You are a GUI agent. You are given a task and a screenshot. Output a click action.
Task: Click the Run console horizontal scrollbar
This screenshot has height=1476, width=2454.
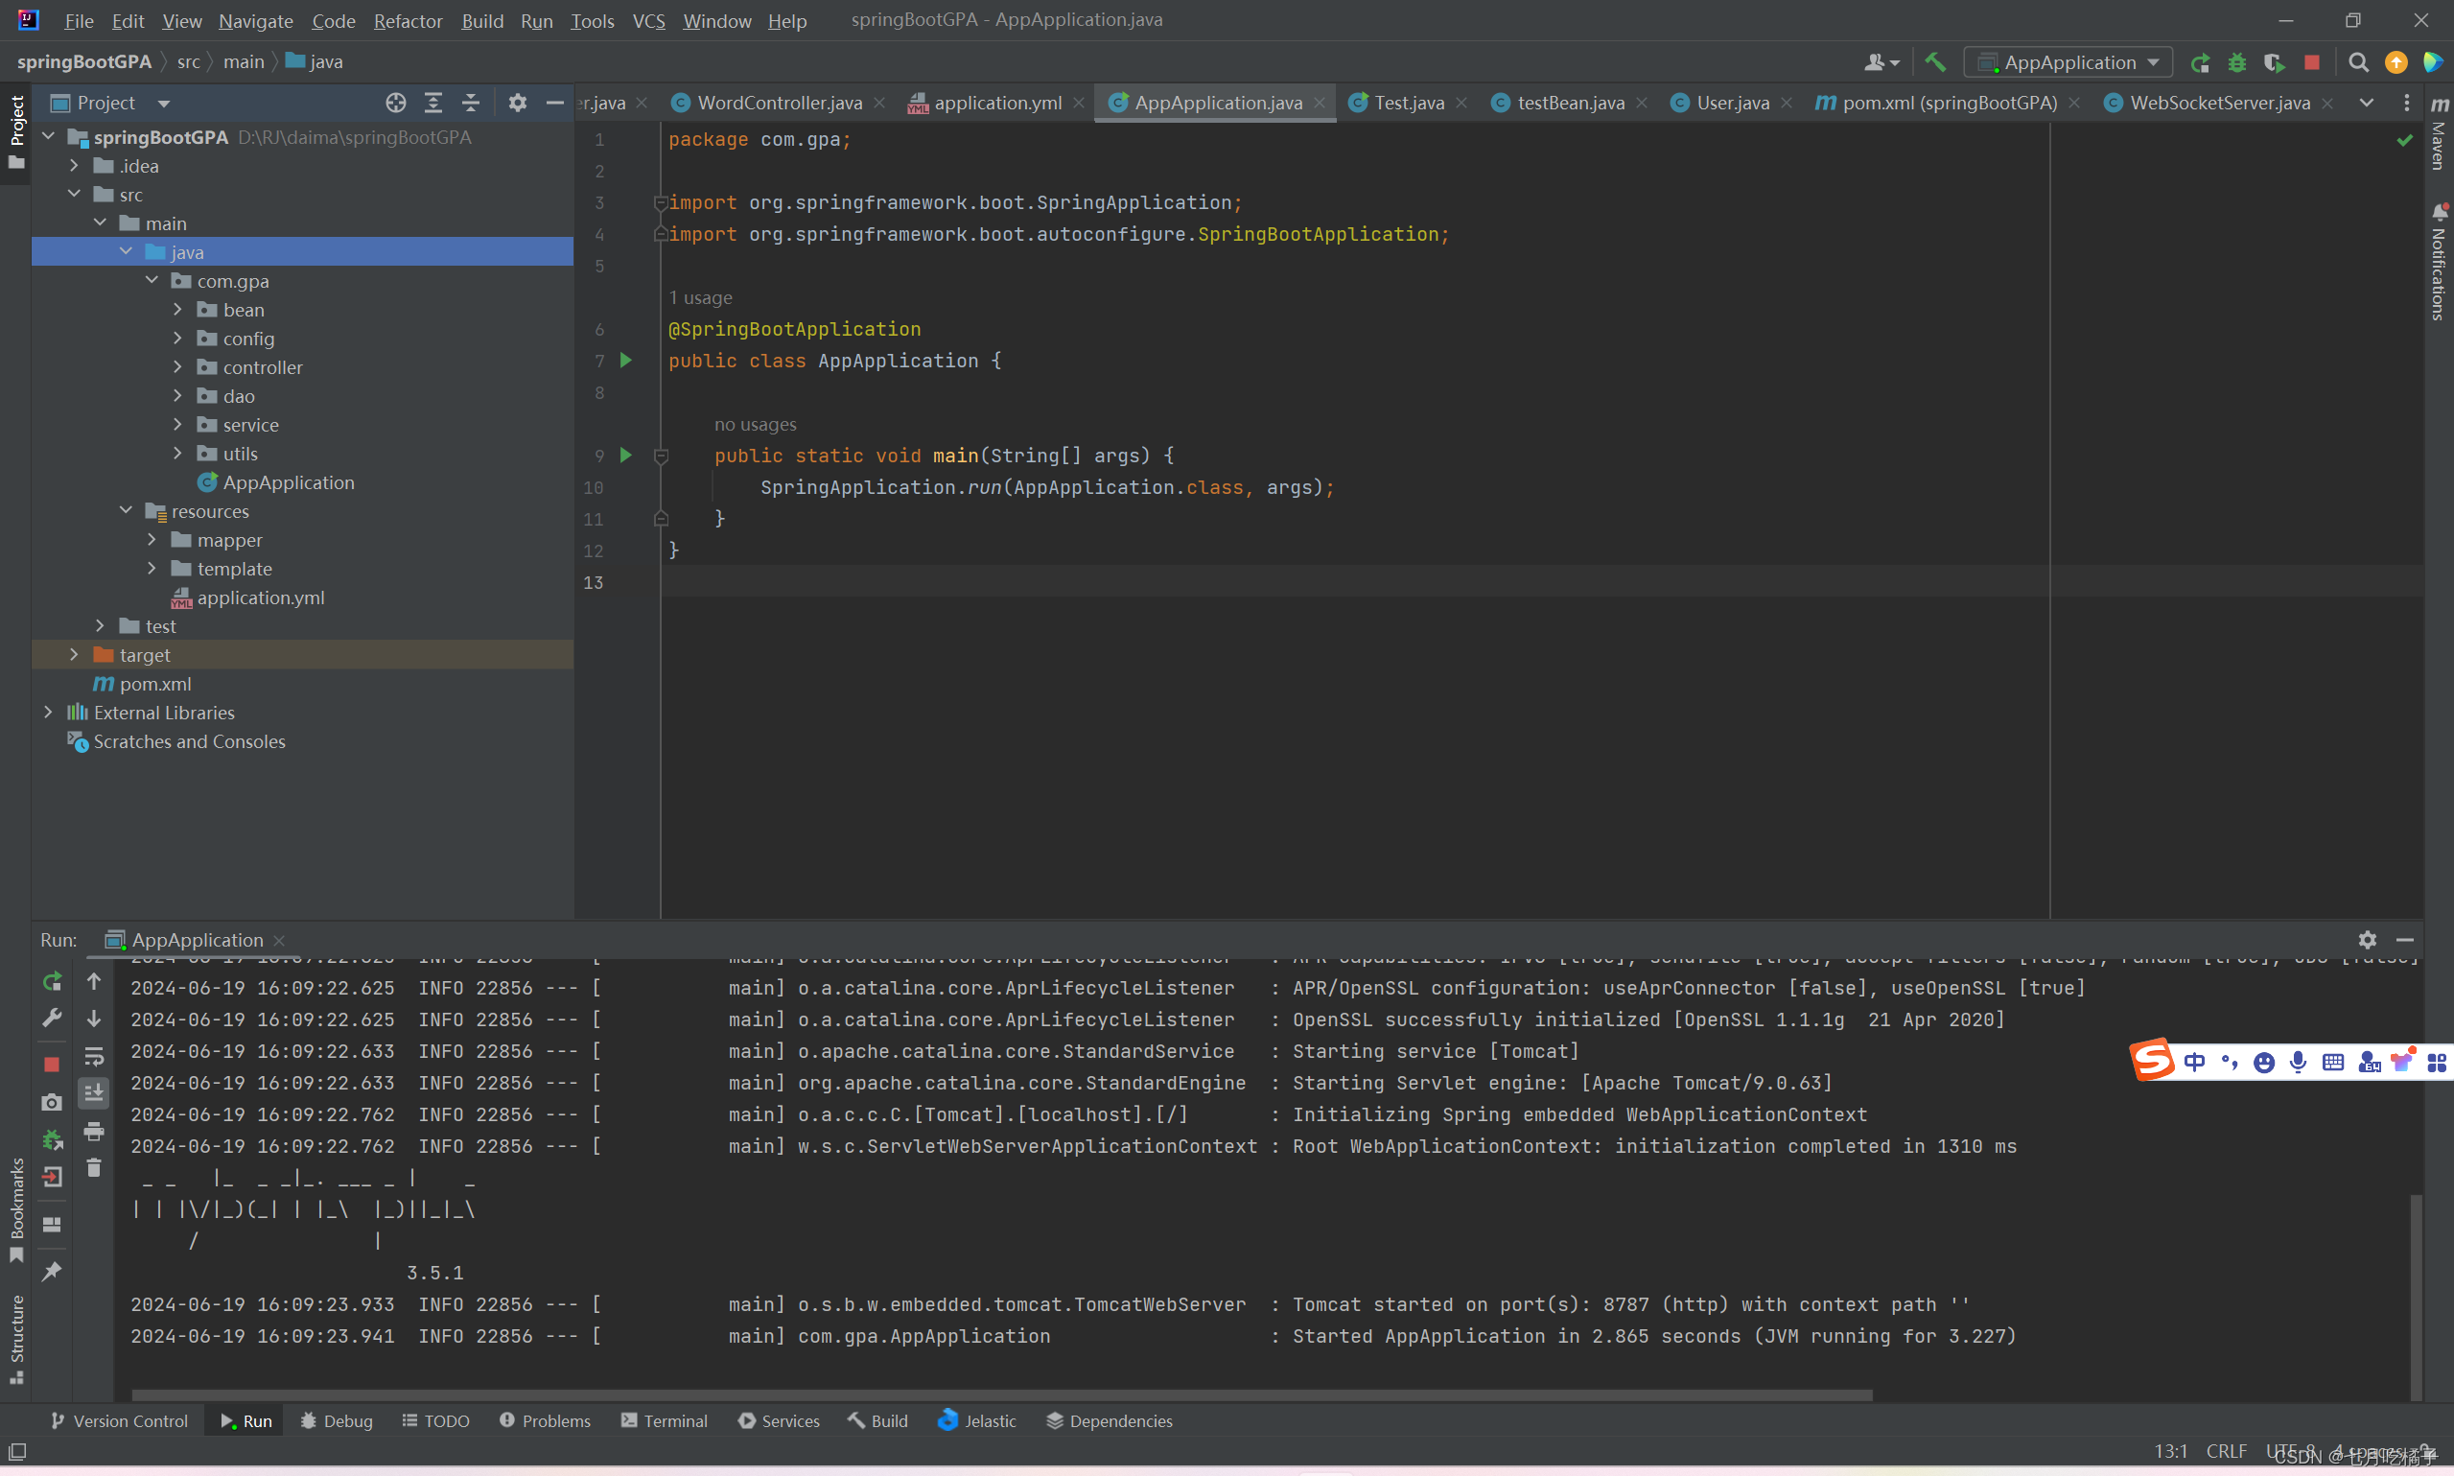(1000, 1394)
